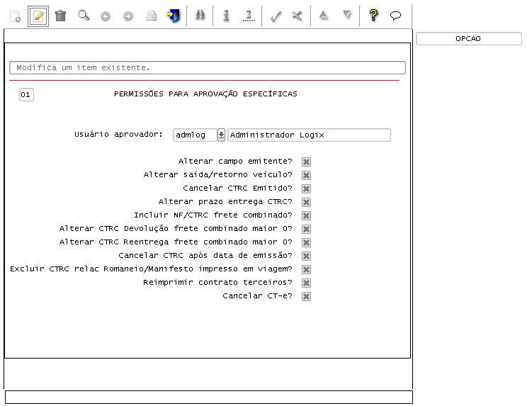This screenshot has width=527, height=406.
Task: Open help question mark icon
Action: tap(373, 16)
